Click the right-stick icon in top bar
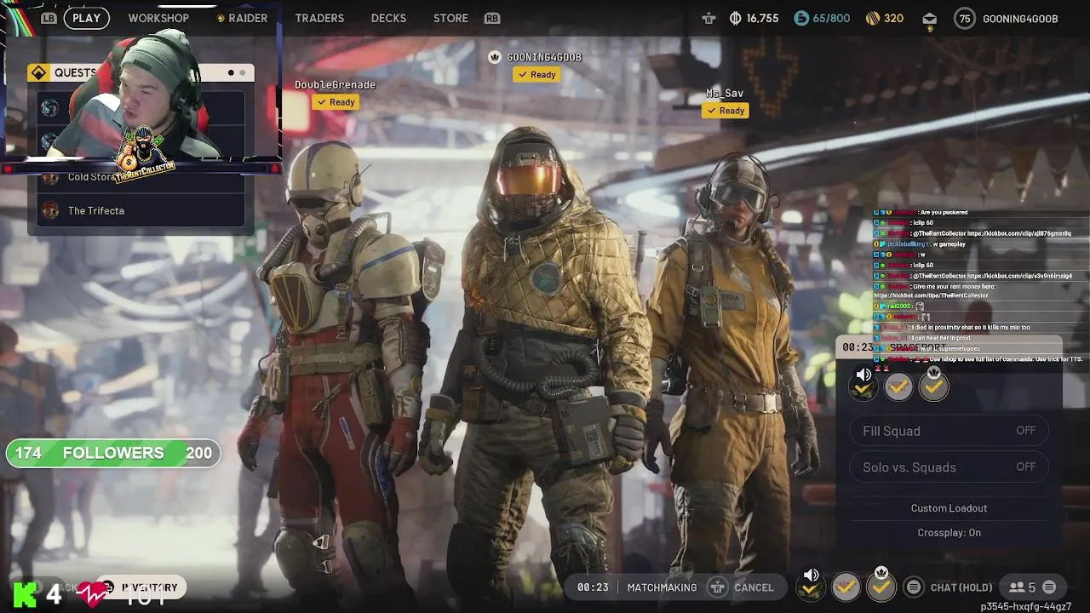 point(708,18)
